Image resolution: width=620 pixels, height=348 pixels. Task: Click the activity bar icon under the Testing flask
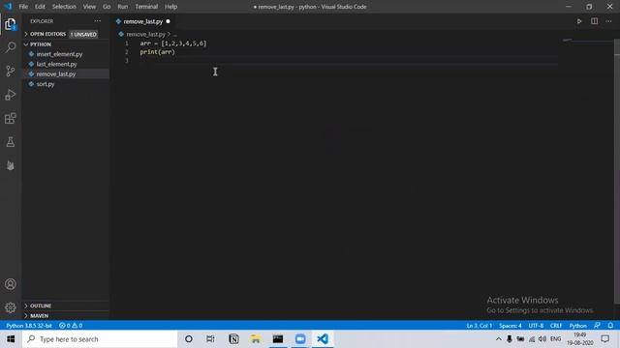click(11, 165)
